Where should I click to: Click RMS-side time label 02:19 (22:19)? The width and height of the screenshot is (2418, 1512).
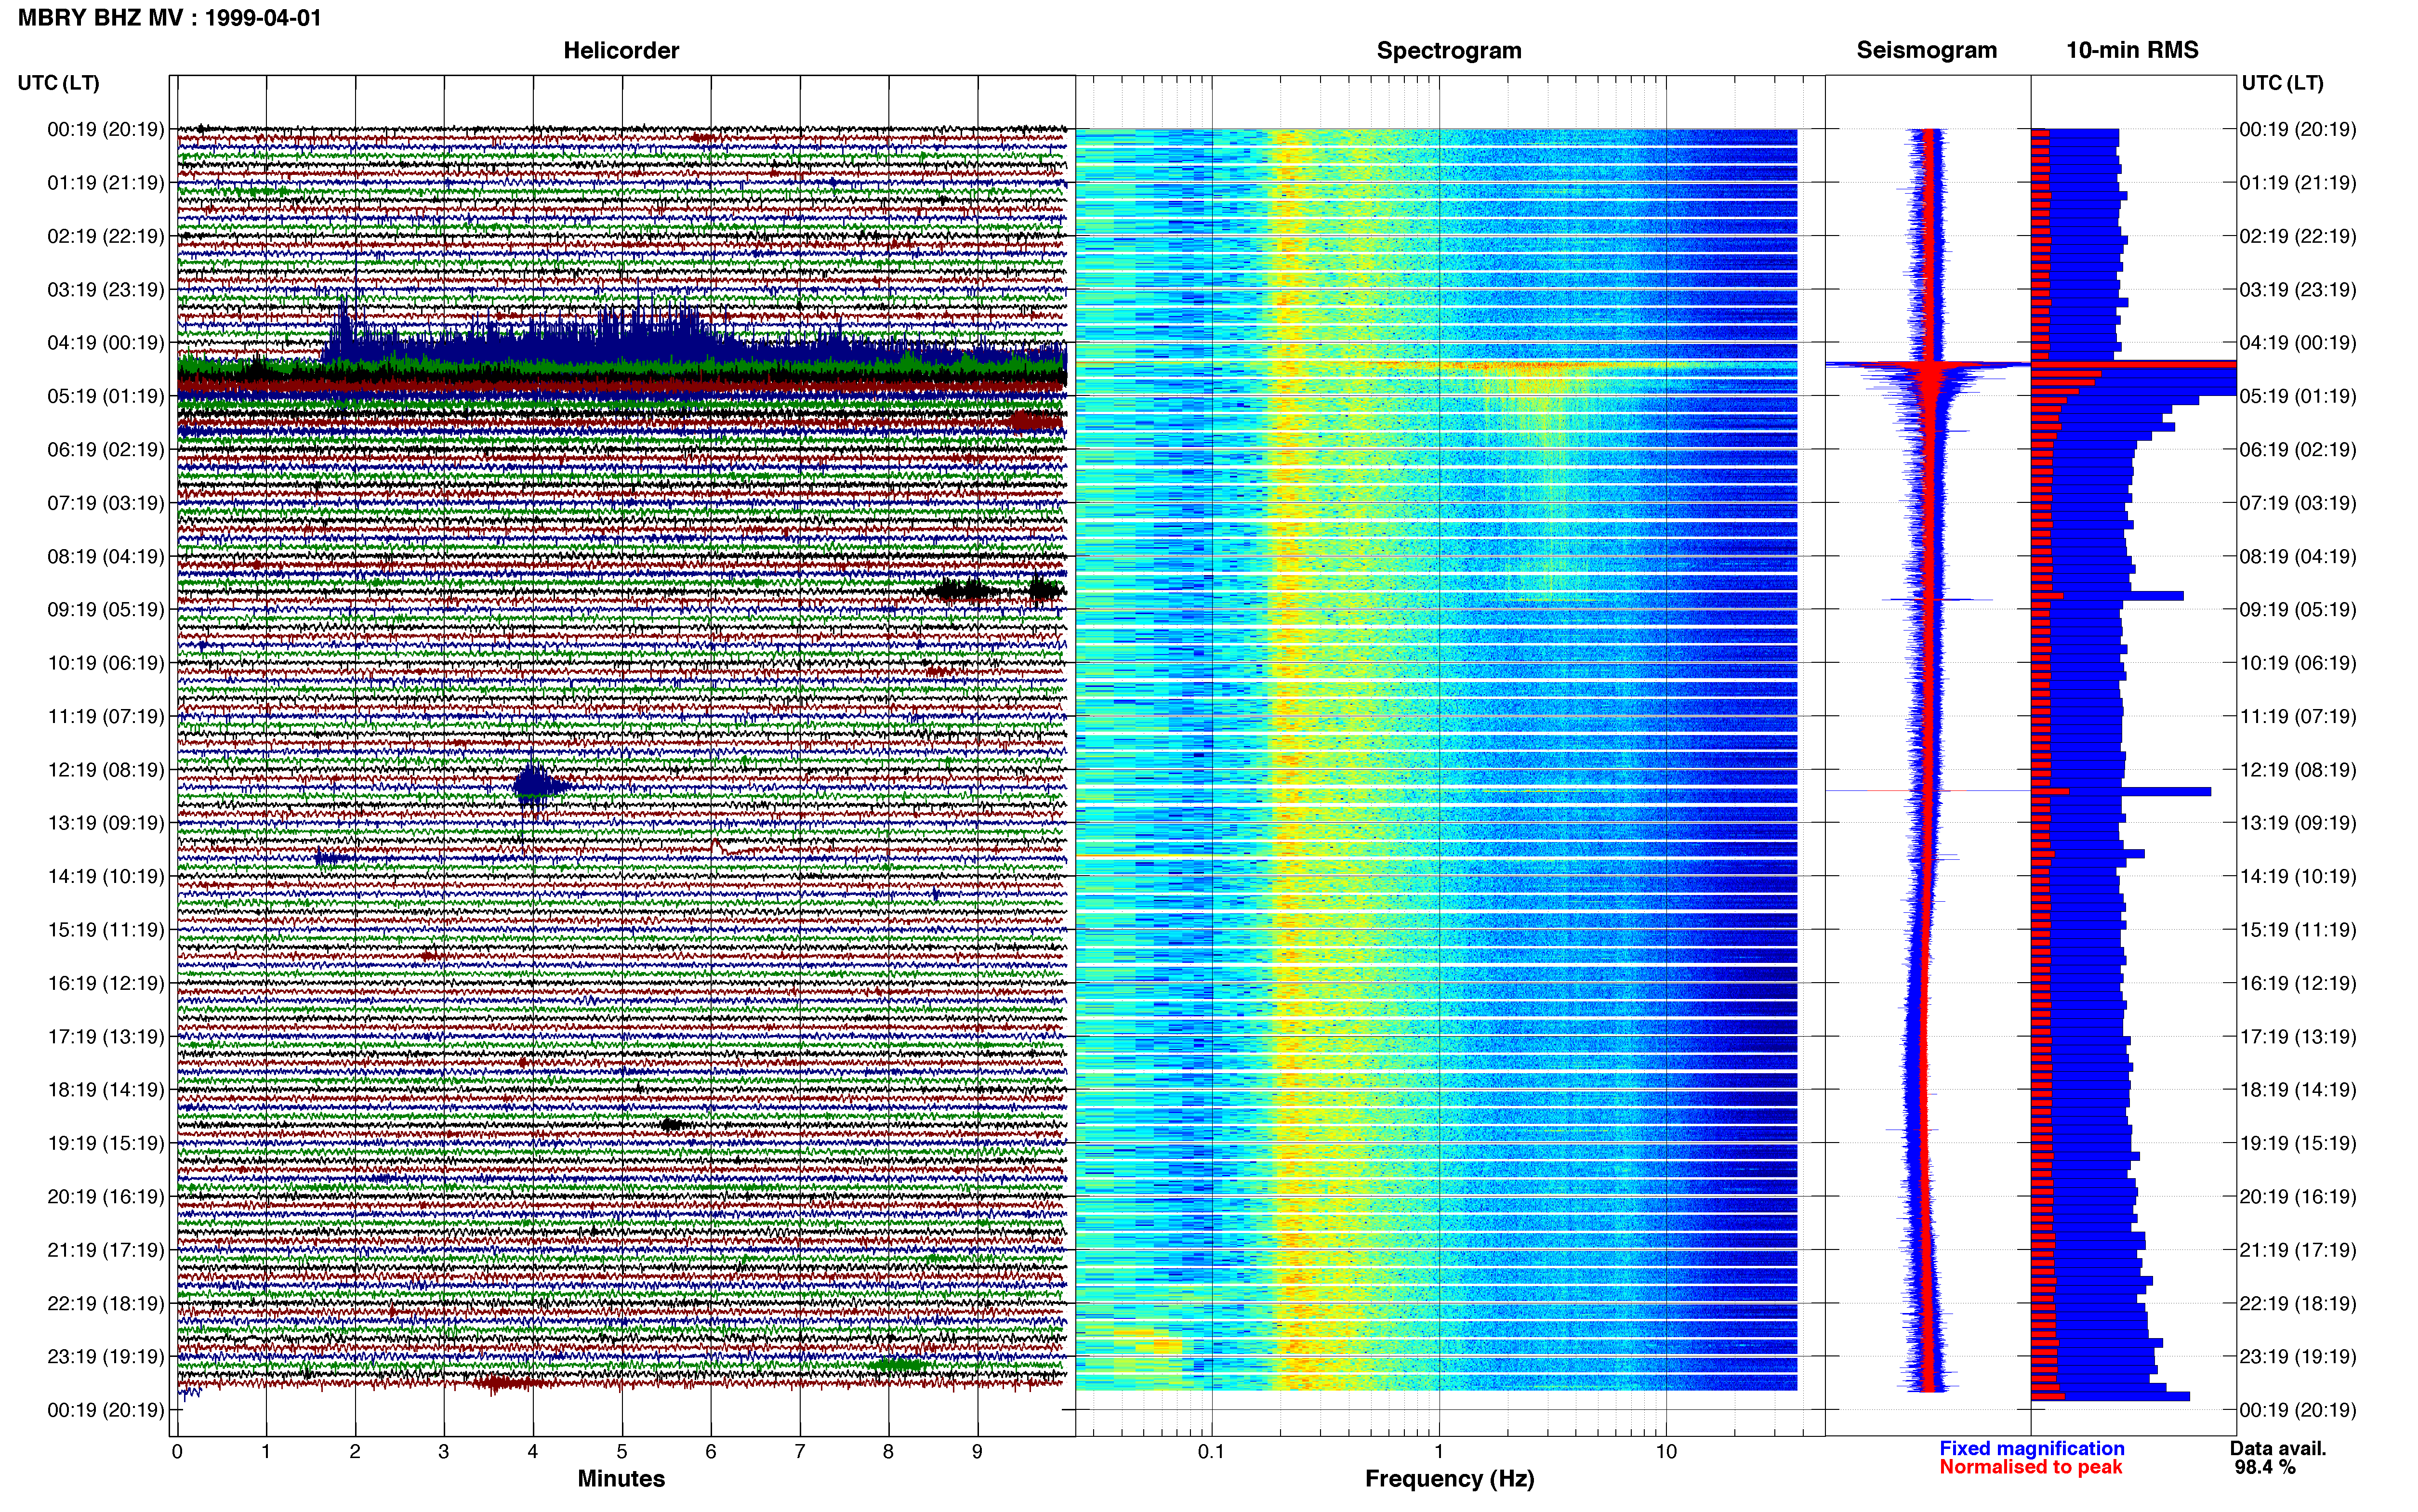2298,236
